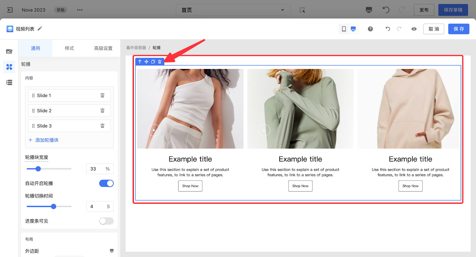
Task: Open the help question mark icon
Action: [370, 29]
